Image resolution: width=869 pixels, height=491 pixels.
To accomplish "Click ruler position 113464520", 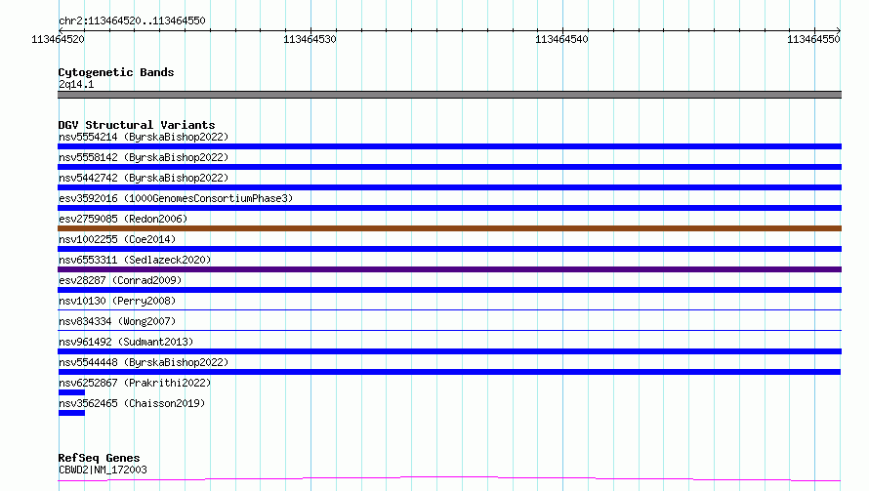I will [58, 39].
